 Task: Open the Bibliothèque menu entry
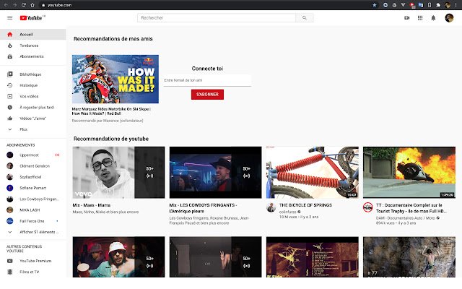tap(33, 74)
